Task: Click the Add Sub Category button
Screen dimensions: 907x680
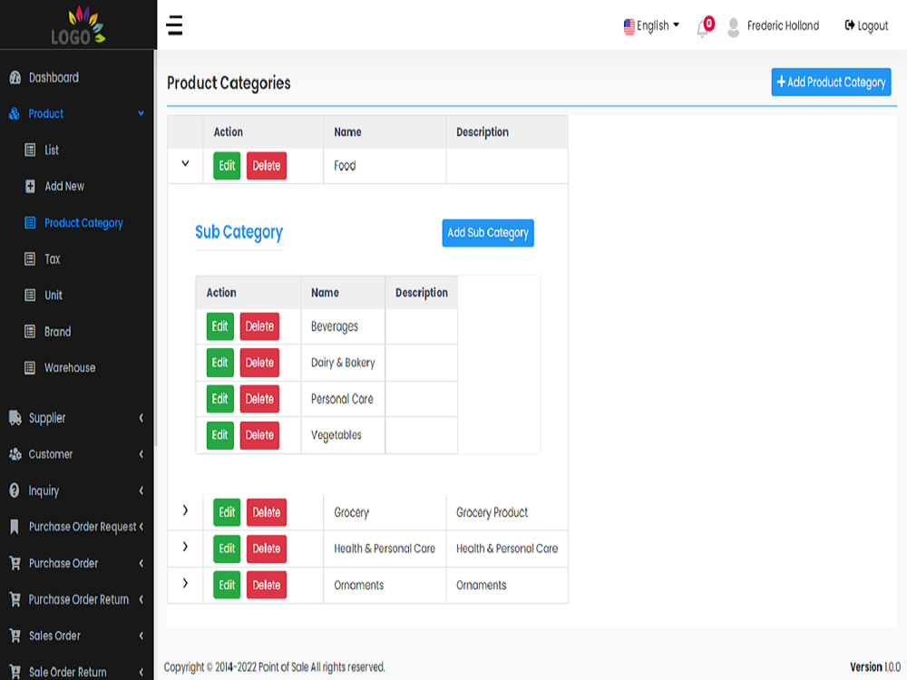Action: 488,233
